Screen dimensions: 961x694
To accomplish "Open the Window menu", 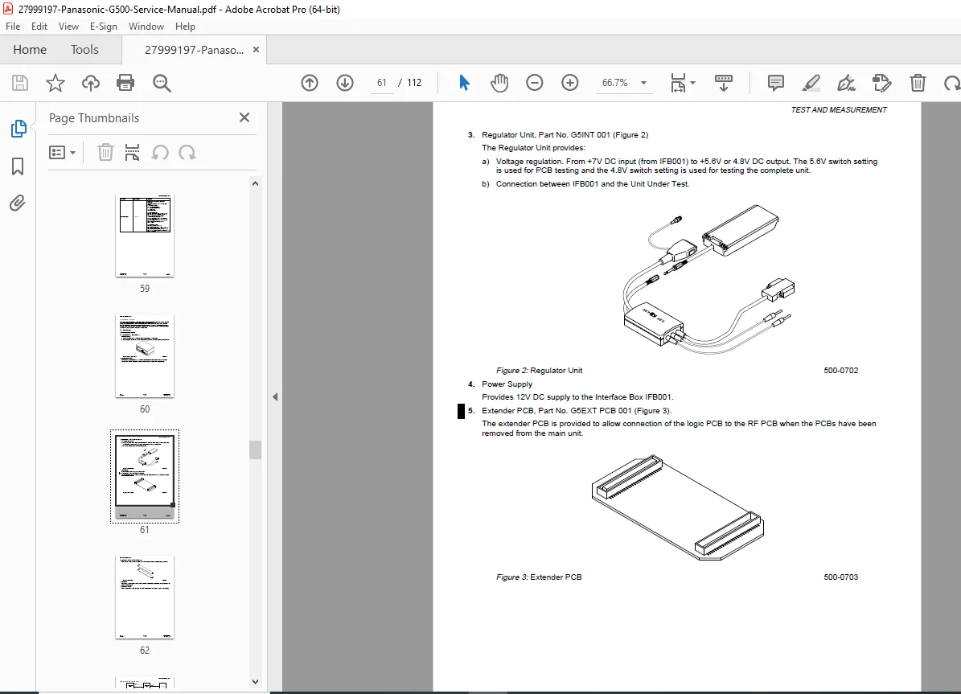I will coord(146,27).
